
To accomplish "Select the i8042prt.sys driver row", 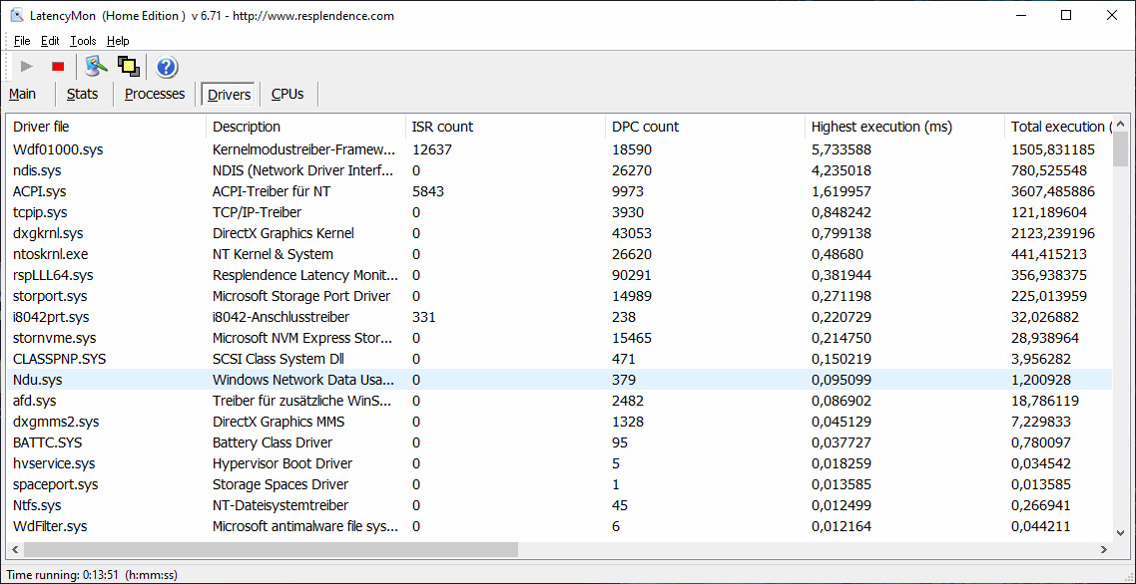I will [x=559, y=317].
